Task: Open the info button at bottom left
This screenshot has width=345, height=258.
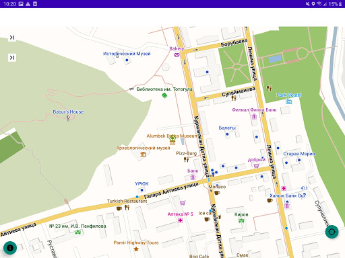Action: [10, 248]
